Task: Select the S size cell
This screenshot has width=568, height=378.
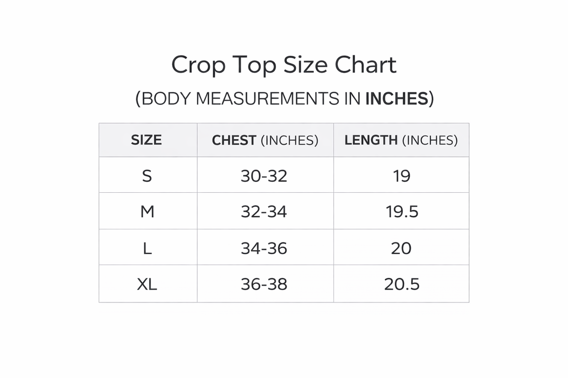Action: (x=147, y=176)
